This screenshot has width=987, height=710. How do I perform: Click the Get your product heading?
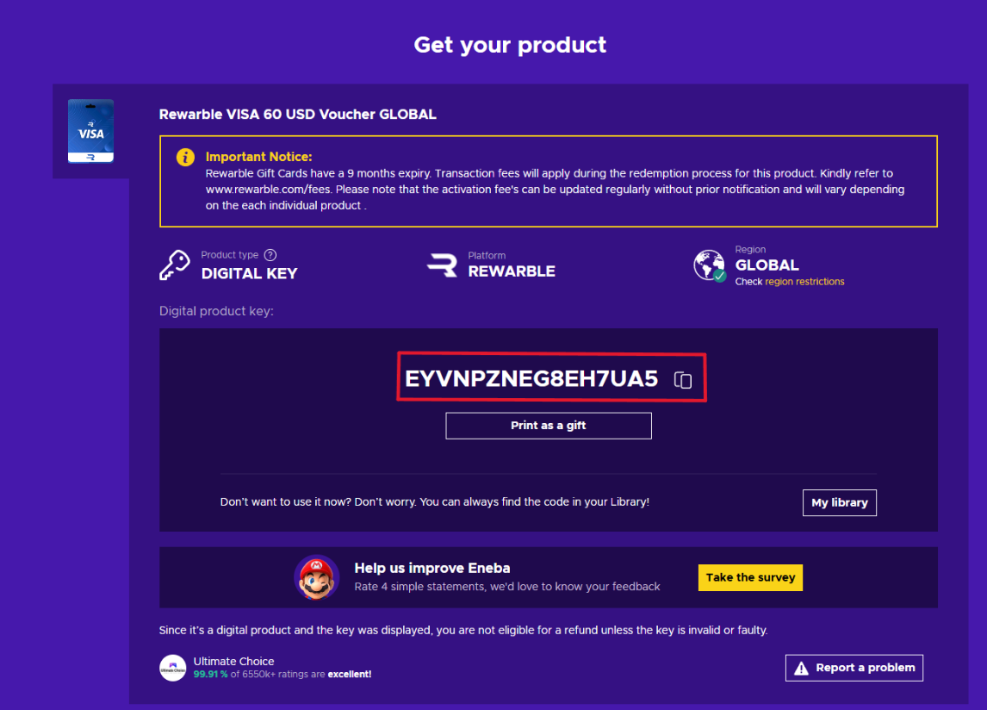pos(510,45)
